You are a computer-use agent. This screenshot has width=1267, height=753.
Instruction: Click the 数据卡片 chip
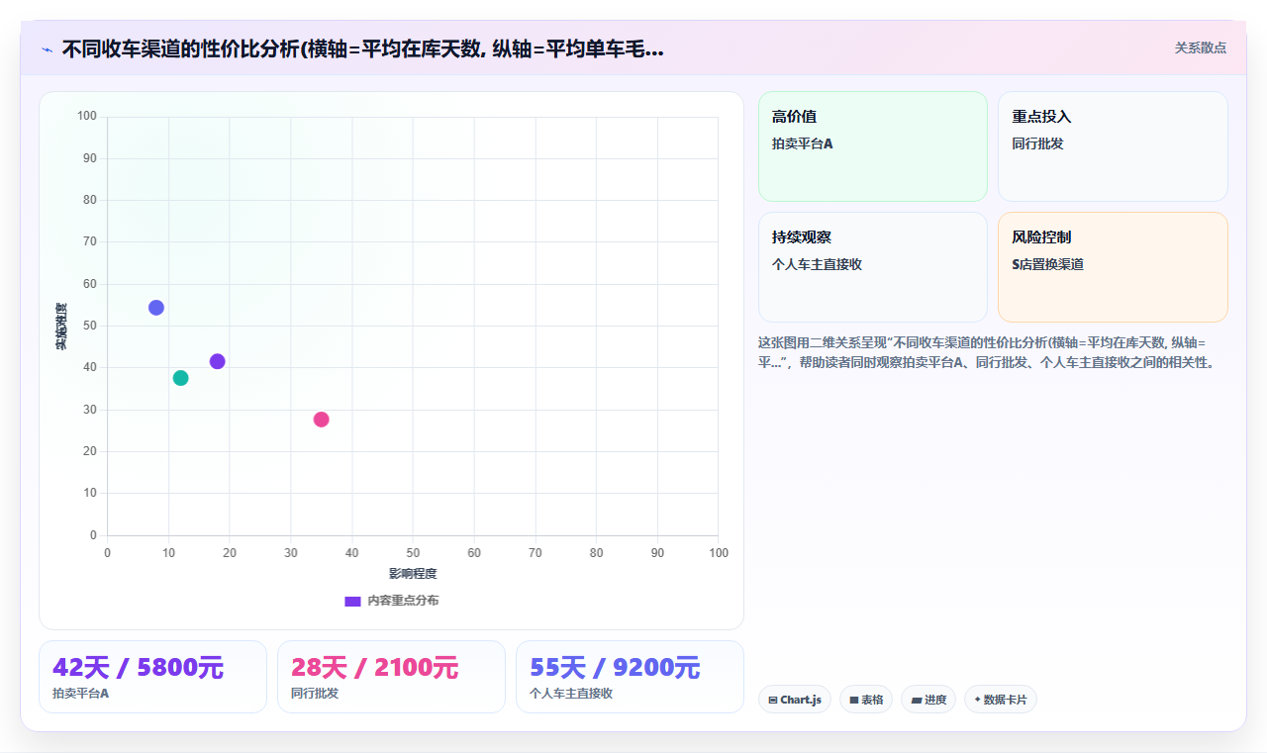click(1001, 700)
